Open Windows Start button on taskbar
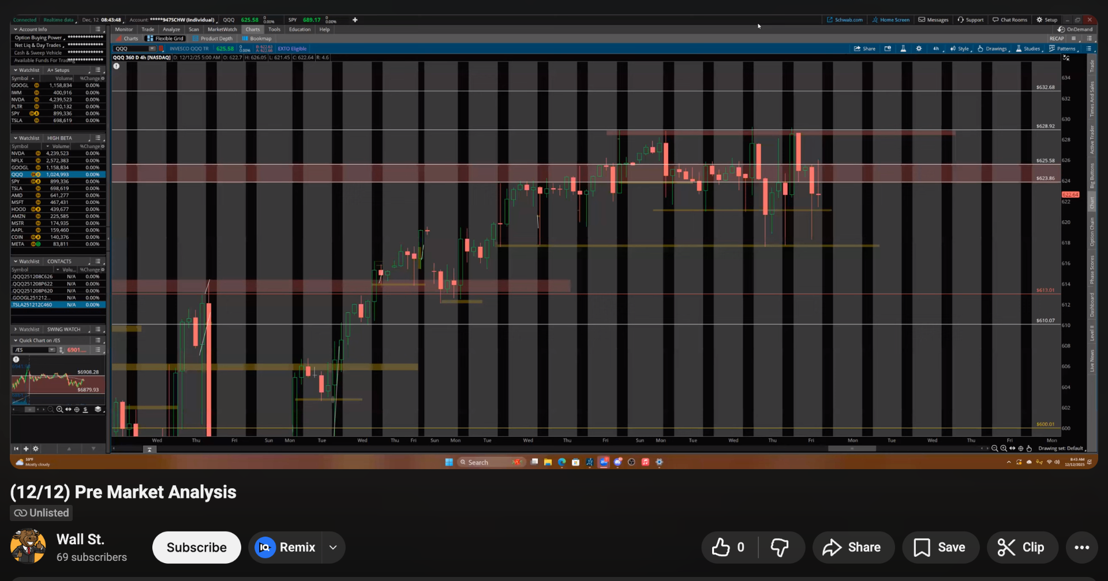Screen dimensions: 1108x581 [x=449, y=462]
